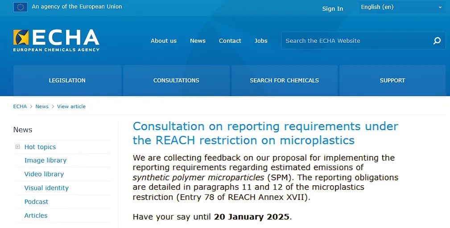Viewport: 450px width, 228px height.
Task: Visit the Jobs page link
Action: click(261, 41)
